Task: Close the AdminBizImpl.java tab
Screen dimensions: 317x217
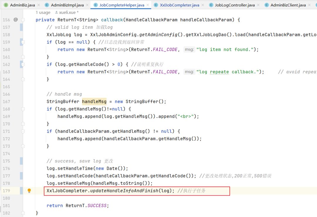Action: pyautogui.click(x=87, y=5)
